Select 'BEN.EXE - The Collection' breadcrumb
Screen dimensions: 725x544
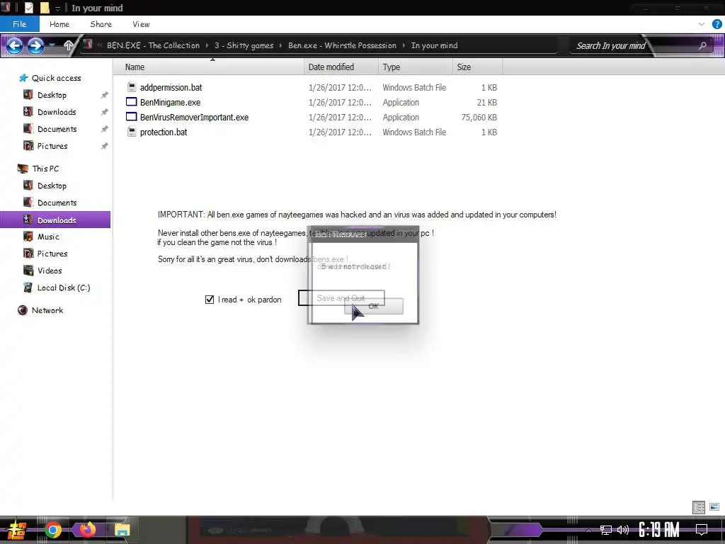(x=153, y=45)
